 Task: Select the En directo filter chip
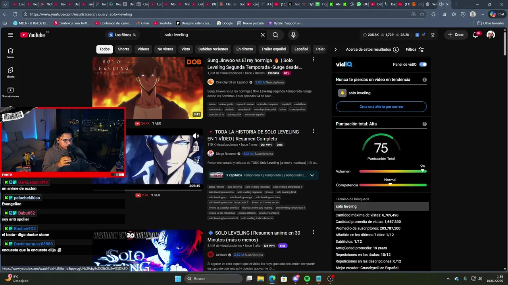coord(244,49)
